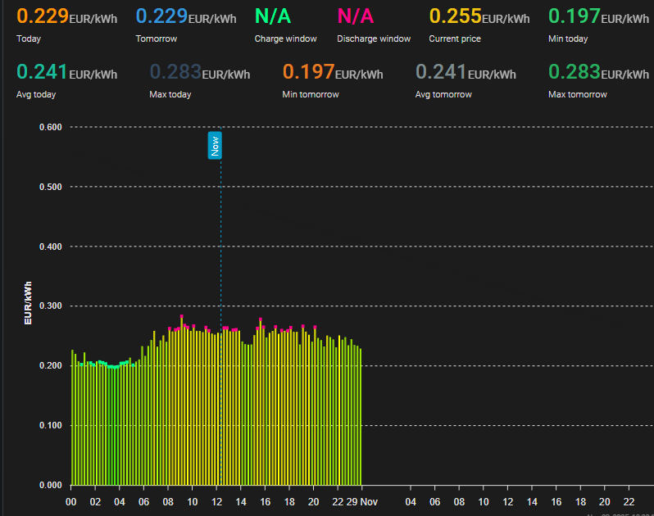Click the EUR/kWh vertical axis title
The height and width of the screenshot is (516, 654).
click(x=29, y=303)
